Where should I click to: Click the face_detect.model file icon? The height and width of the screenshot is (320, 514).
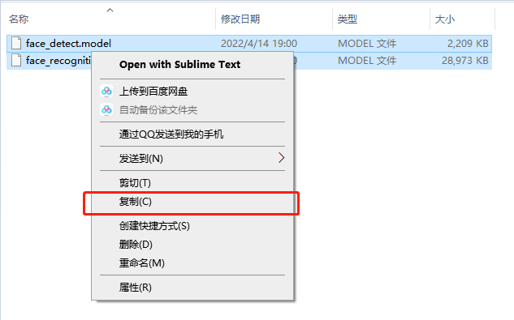click(16, 43)
